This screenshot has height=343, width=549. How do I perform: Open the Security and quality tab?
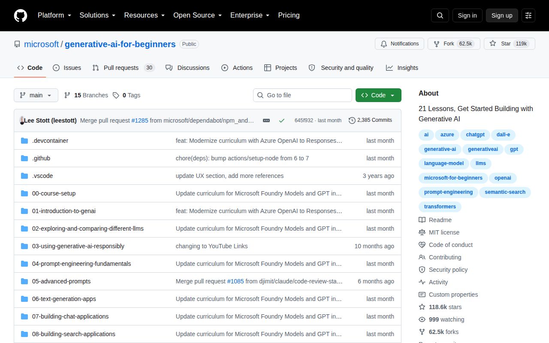pyautogui.click(x=341, y=68)
